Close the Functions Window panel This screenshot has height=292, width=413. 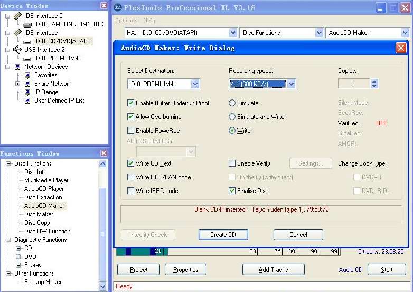104,153
